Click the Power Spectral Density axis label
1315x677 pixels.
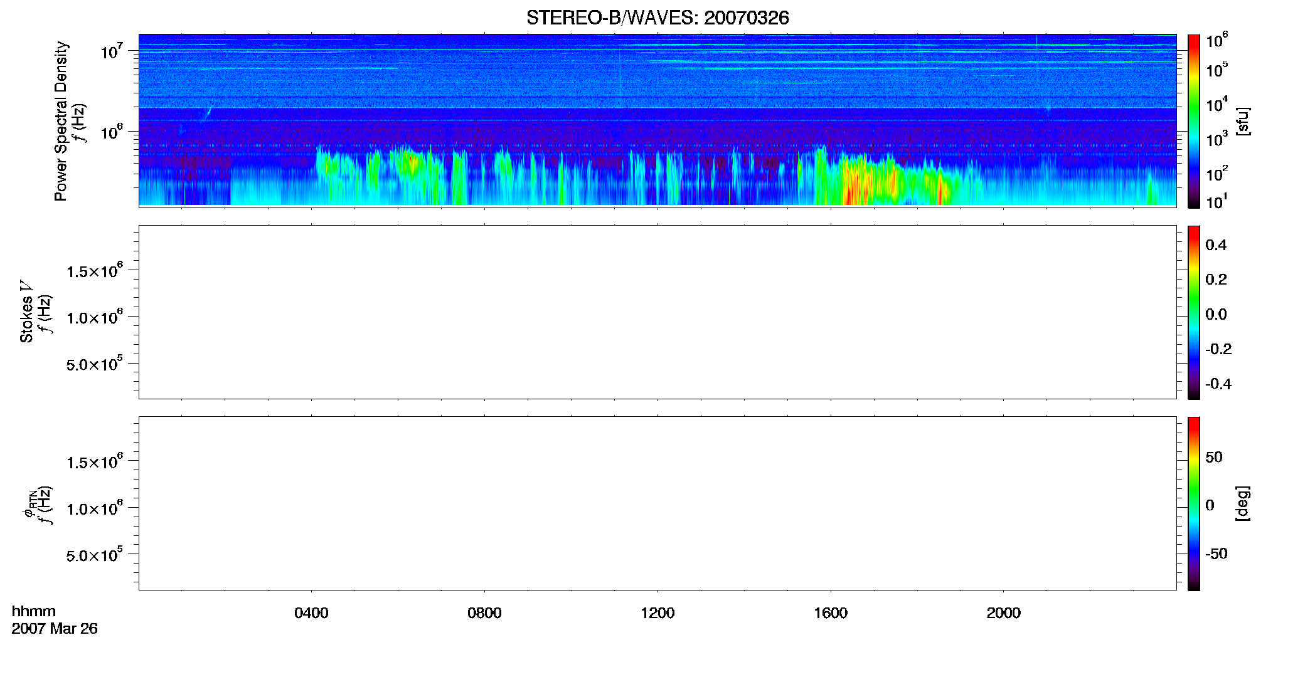[61, 121]
